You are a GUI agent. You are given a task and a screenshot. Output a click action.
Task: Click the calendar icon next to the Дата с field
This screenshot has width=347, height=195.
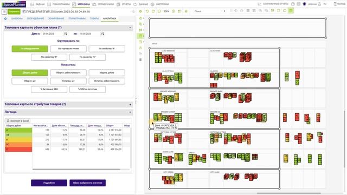[66, 34]
